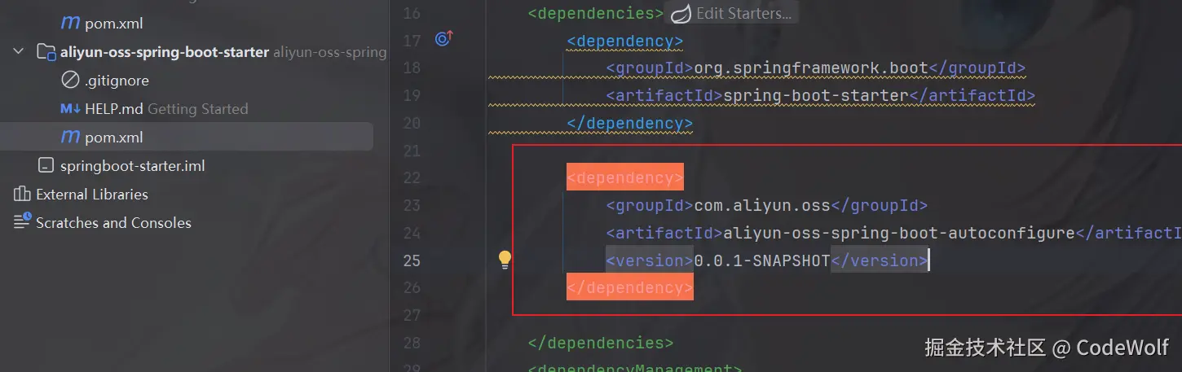Open the top pom.xml above the starter module
1182x372 pixels.
coord(113,24)
